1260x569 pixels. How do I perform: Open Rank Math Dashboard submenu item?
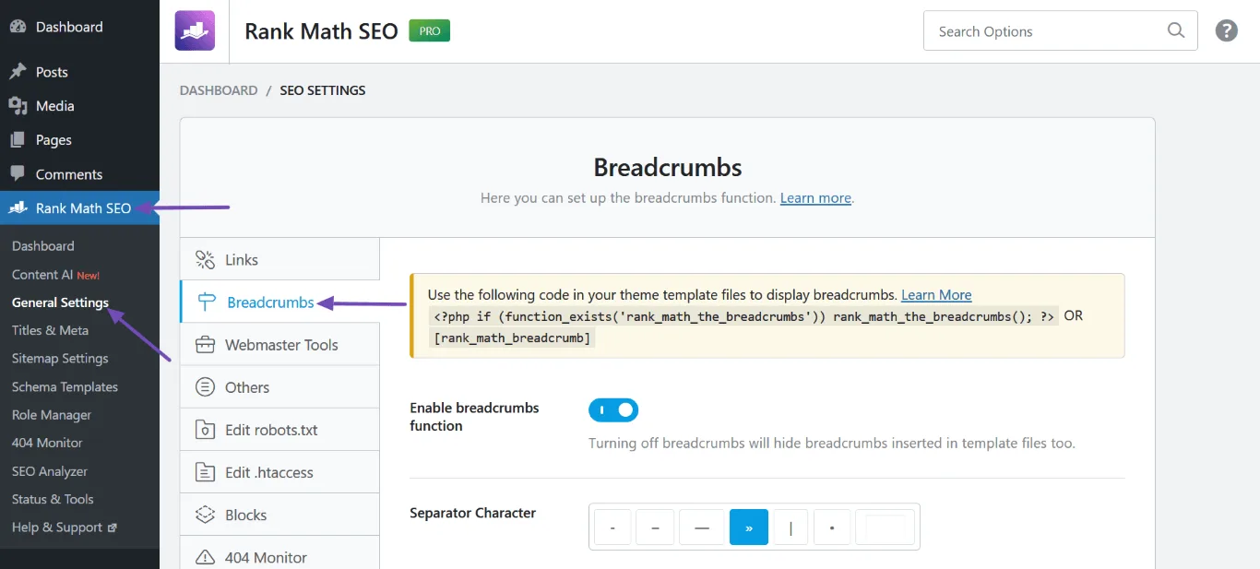[42, 246]
